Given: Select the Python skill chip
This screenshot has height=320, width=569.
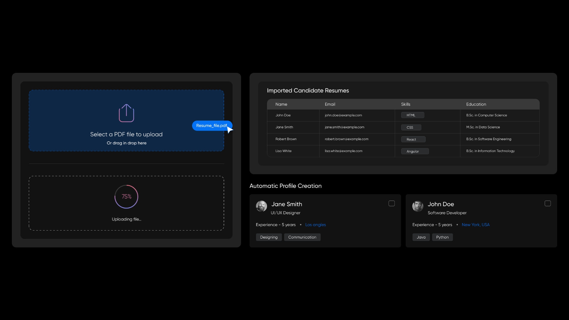Looking at the screenshot, I should [x=442, y=237].
